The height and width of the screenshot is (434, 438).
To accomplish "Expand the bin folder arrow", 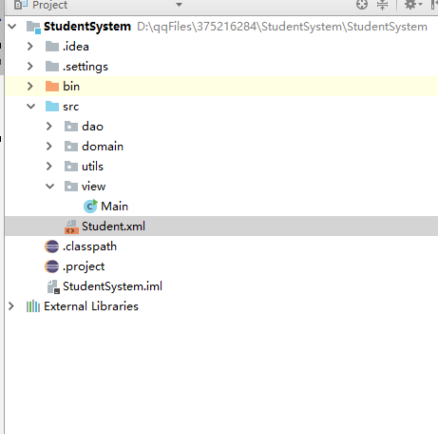I will [x=30, y=86].
